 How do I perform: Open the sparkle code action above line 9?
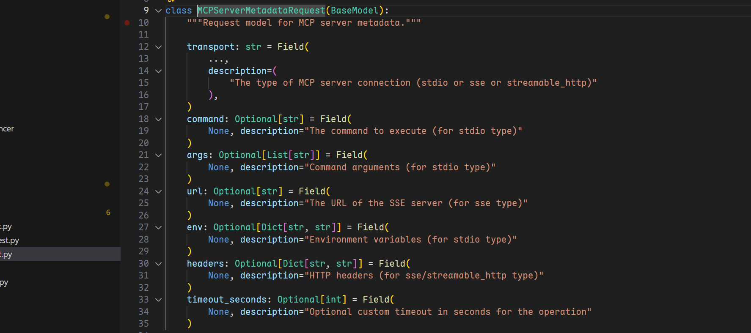click(x=171, y=1)
